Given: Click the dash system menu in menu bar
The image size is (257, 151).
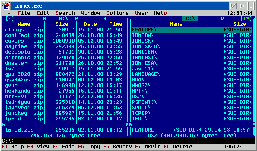Looking at the screenshot, I should [x=10, y=13].
